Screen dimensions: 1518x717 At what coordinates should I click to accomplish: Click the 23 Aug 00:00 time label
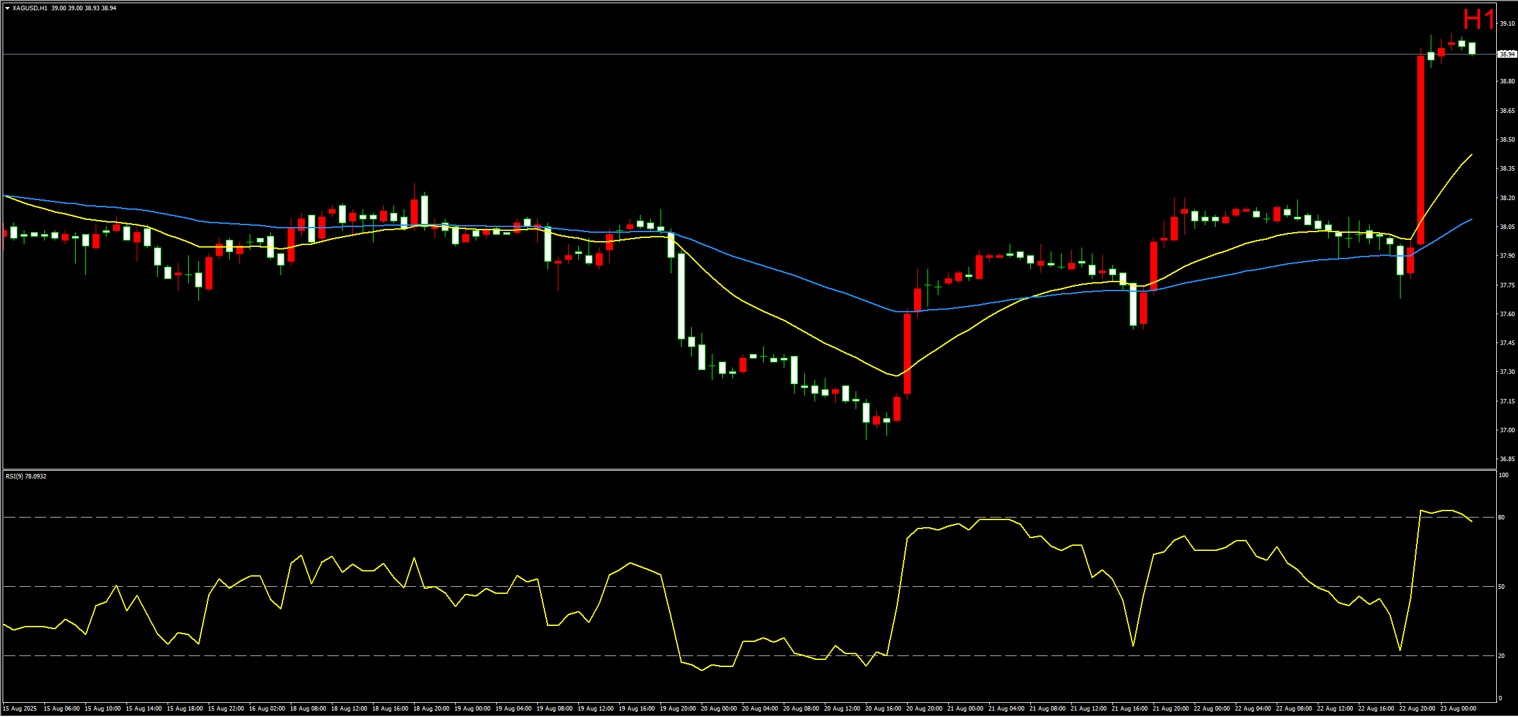[1458, 709]
